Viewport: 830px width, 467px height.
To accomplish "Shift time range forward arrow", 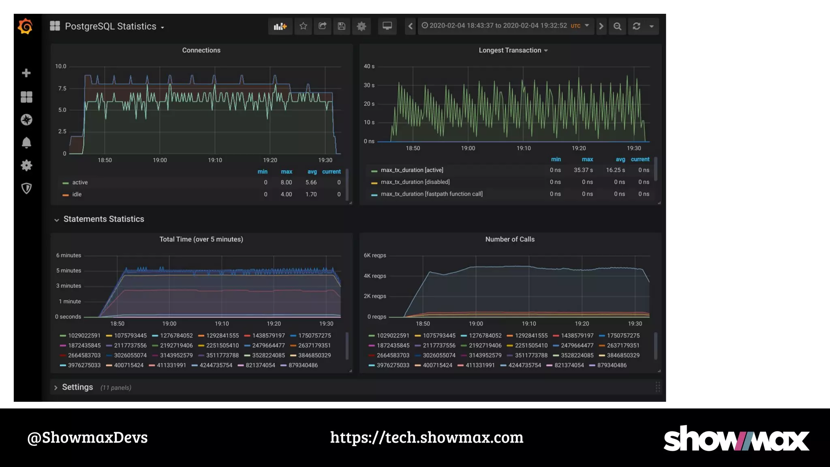I will [601, 26].
